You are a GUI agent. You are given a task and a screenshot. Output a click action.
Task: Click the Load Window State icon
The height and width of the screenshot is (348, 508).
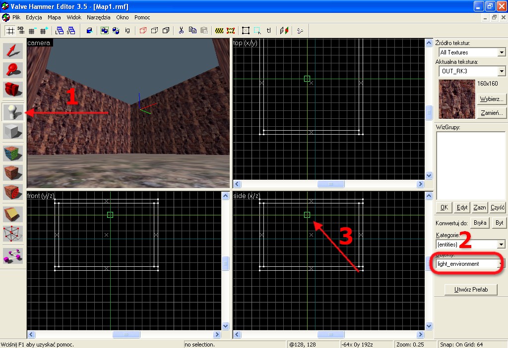pyautogui.click(x=60, y=31)
